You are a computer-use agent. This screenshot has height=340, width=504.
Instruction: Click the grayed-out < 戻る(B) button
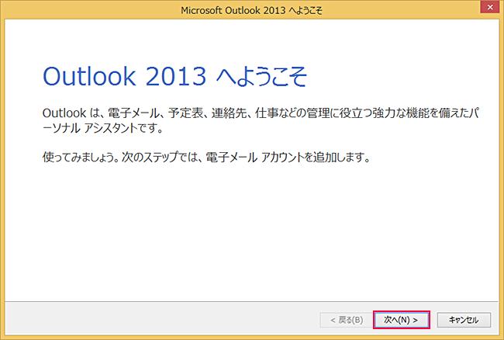341,320
